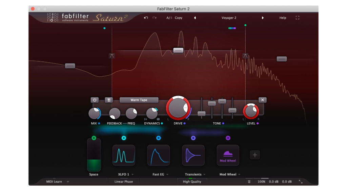The height and width of the screenshot is (191, 347).
Task: Click the green Space modulation slider
Action: (94, 155)
